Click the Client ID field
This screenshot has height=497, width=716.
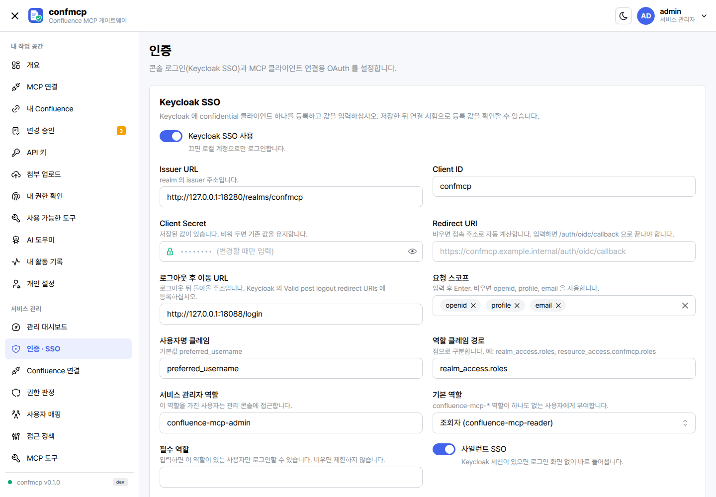tap(564, 186)
